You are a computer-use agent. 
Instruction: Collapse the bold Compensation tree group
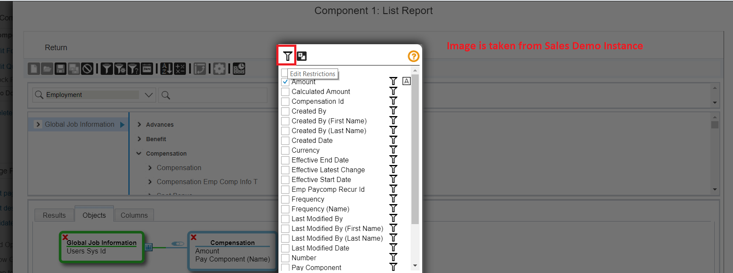139,154
